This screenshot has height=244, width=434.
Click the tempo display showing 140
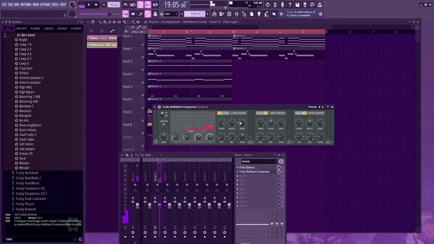coord(113,5)
